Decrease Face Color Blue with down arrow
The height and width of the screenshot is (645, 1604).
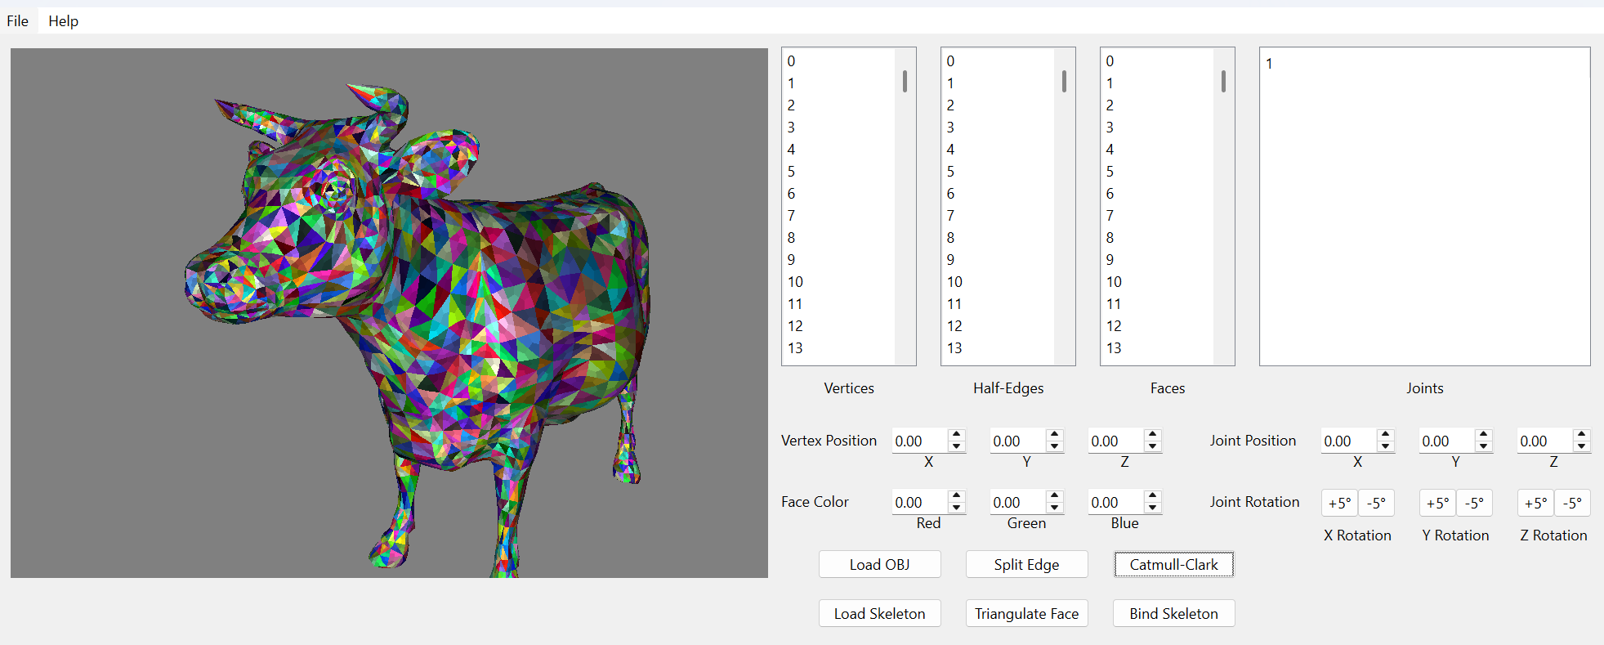[1152, 508]
